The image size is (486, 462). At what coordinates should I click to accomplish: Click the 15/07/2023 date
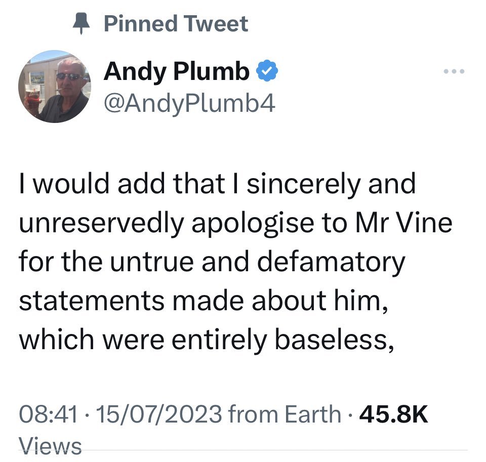(159, 414)
